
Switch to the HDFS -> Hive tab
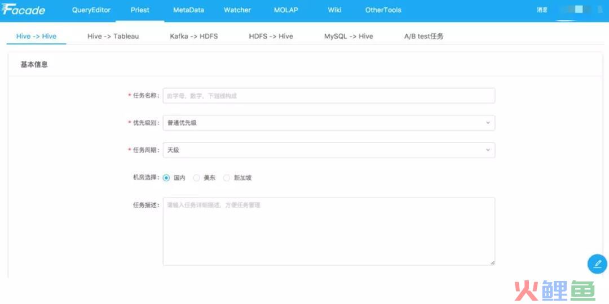point(271,36)
